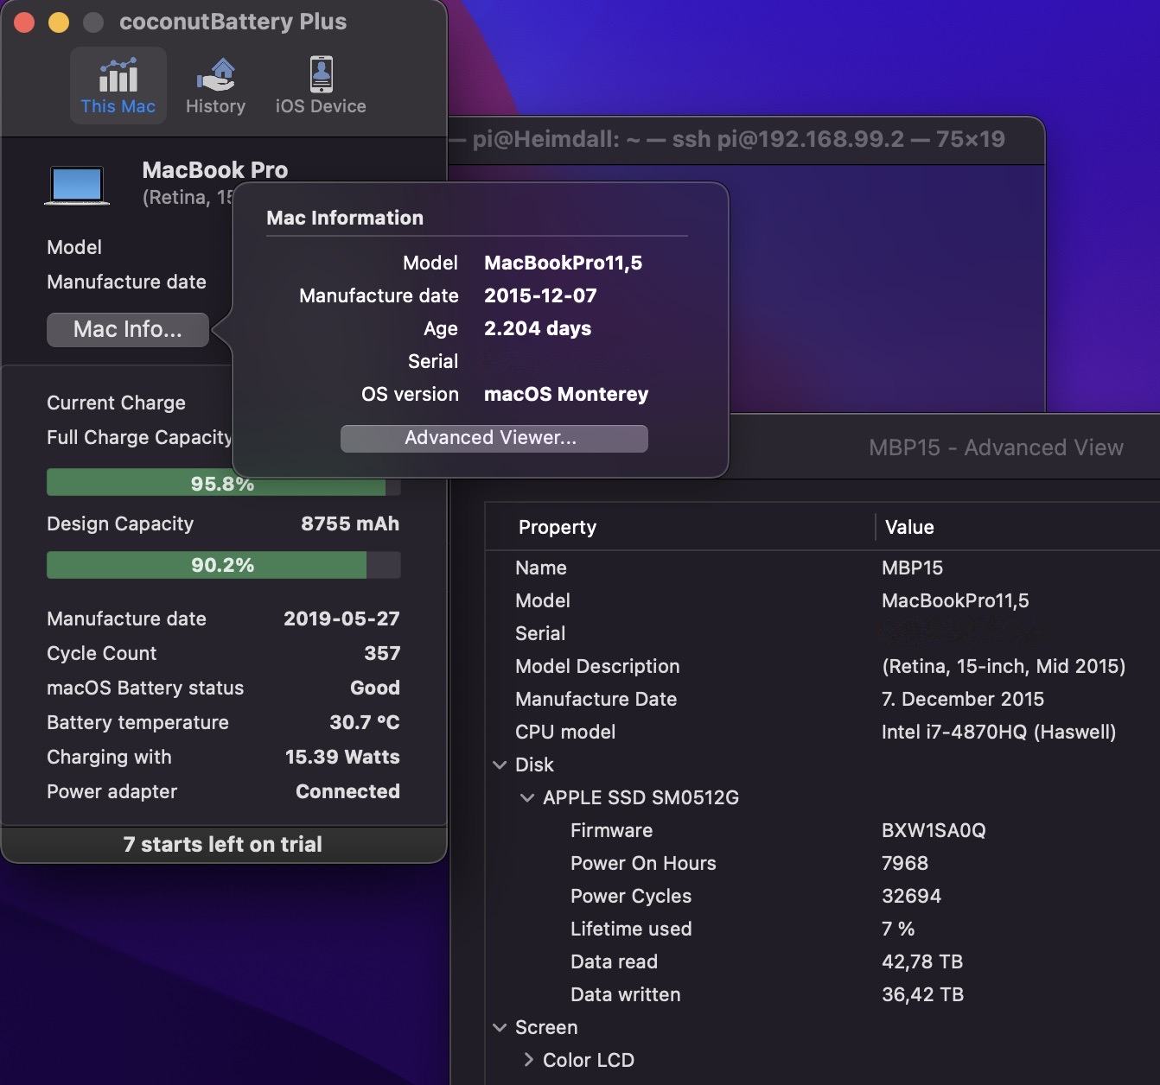
Task: Open the History tab
Action: pos(215,86)
